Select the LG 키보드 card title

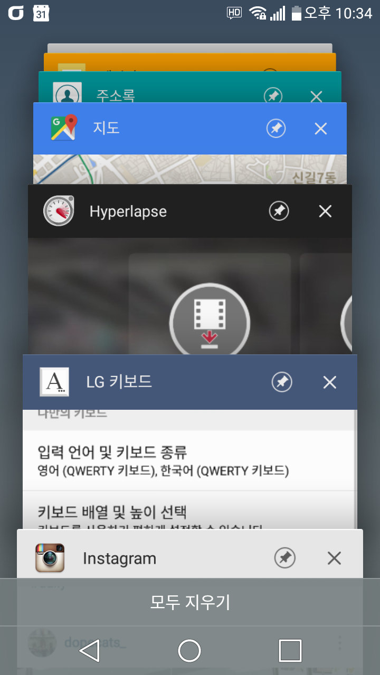pos(119,382)
